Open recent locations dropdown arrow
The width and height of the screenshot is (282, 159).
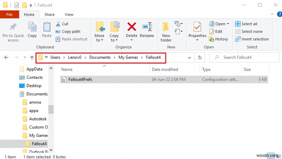[x=25, y=58]
